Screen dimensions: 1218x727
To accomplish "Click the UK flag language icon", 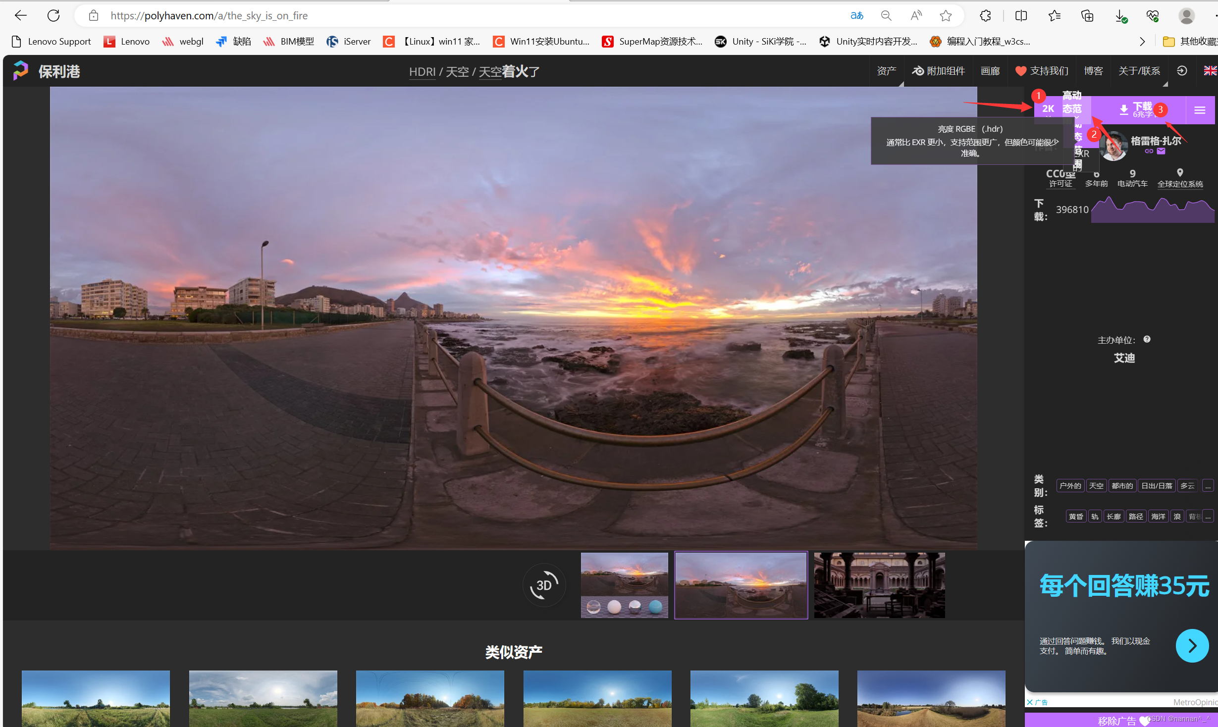I will tap(1210, 71).
